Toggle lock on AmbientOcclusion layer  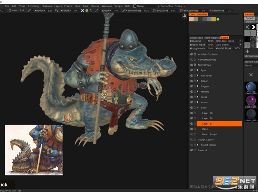click(195, 54)
